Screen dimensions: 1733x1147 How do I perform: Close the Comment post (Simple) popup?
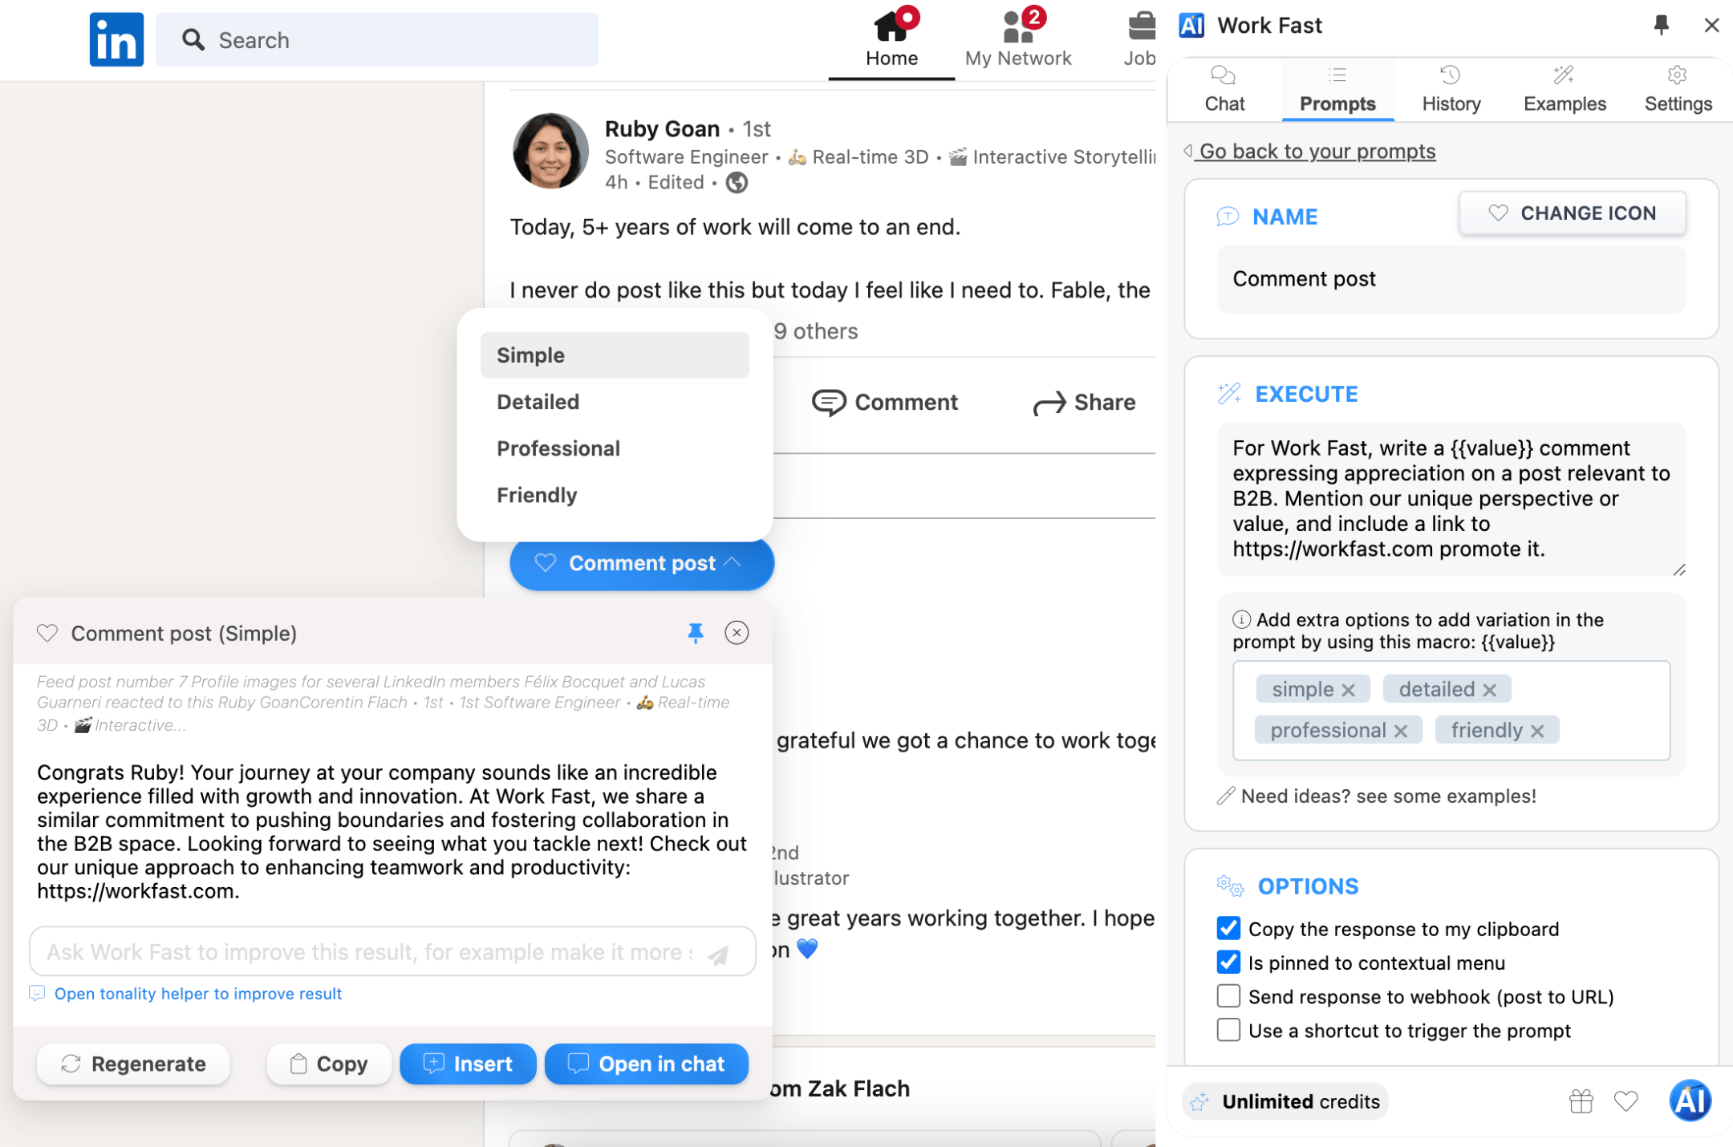pyautogui.click(x=737, y=633)
